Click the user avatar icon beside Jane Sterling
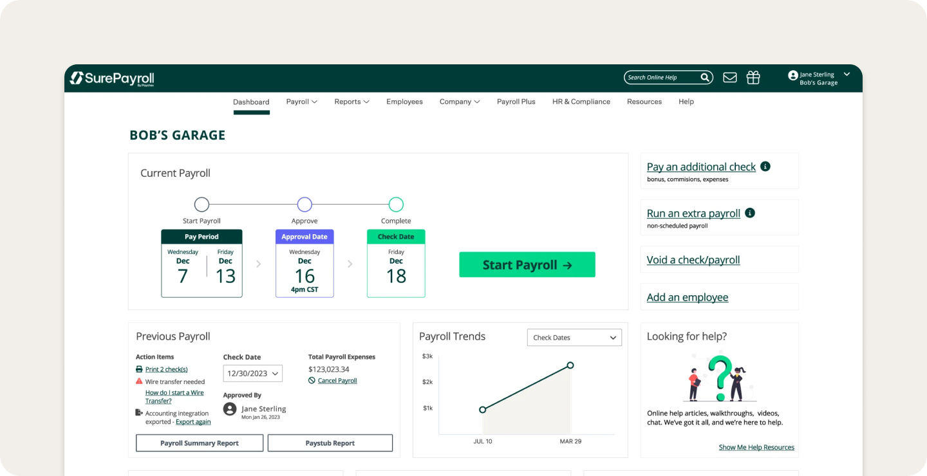The image size is (927, 476). [x=793, y=75]
